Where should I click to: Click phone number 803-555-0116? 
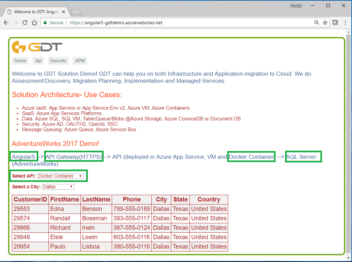(132, 237)
